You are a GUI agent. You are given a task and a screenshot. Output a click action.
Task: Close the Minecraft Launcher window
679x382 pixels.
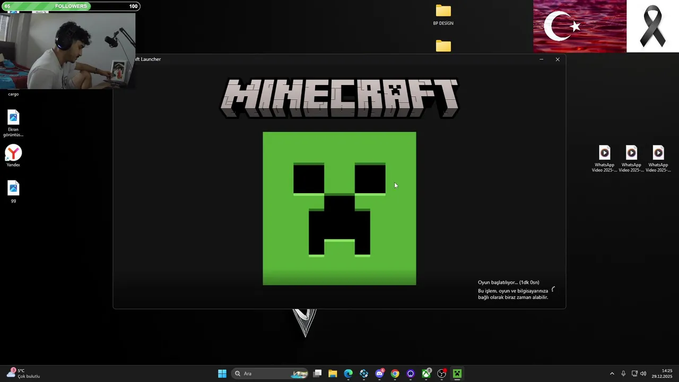click(558, 59)
